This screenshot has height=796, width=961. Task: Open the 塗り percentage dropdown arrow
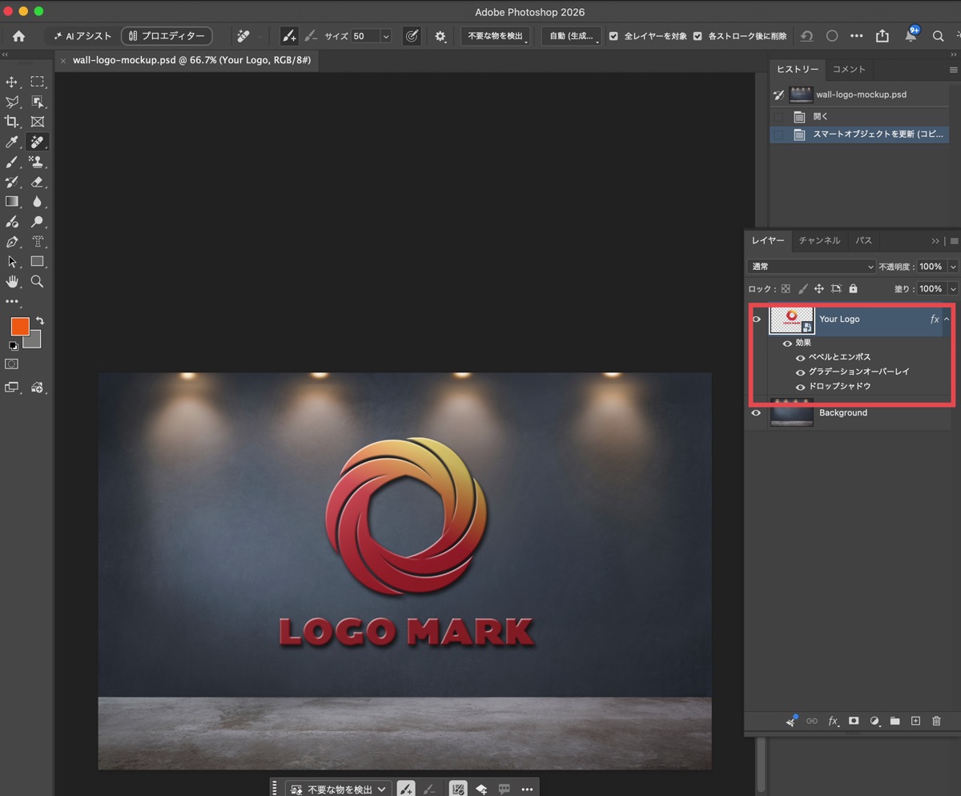click(x=952, y=288)
